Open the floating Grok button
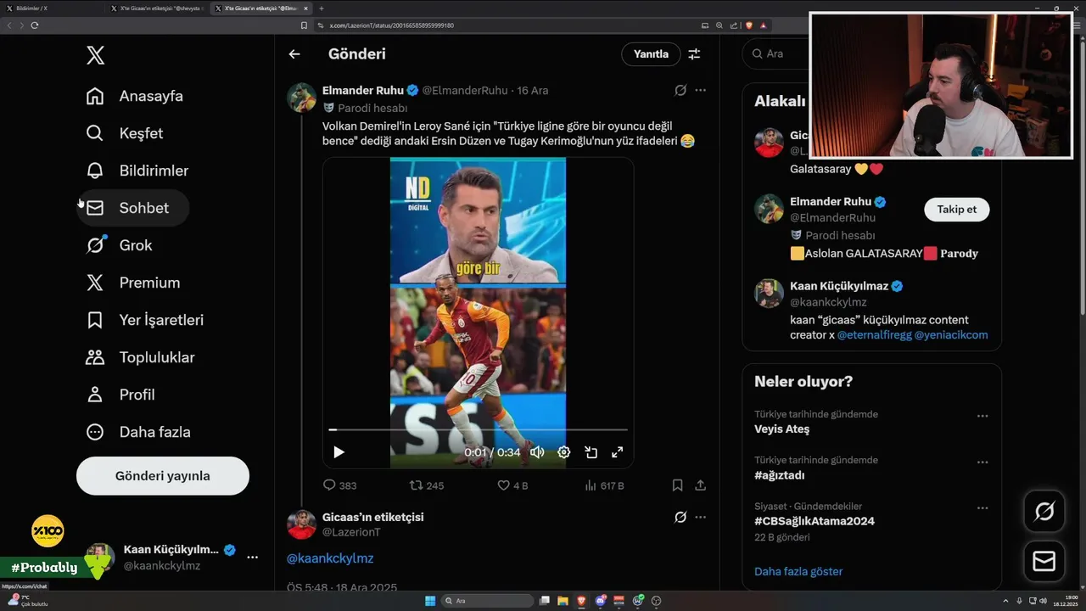This screenshot has height=611, width=1086. pyautogui.click(x=1044, y=511)
